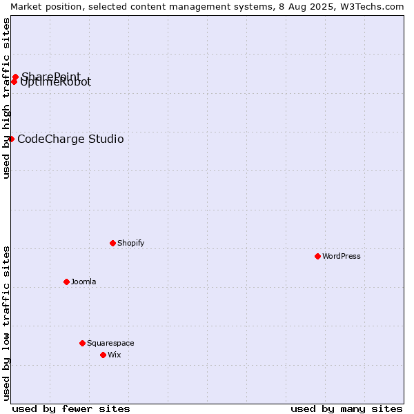Click the chart title mentioning W3Techs.com
The height and width of the screenshot is (414, 414).
(x=207, y=7)
